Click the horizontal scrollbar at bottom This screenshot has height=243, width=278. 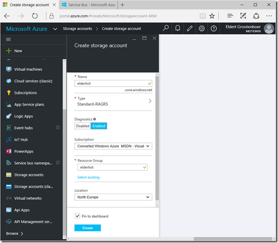(233, 239)
